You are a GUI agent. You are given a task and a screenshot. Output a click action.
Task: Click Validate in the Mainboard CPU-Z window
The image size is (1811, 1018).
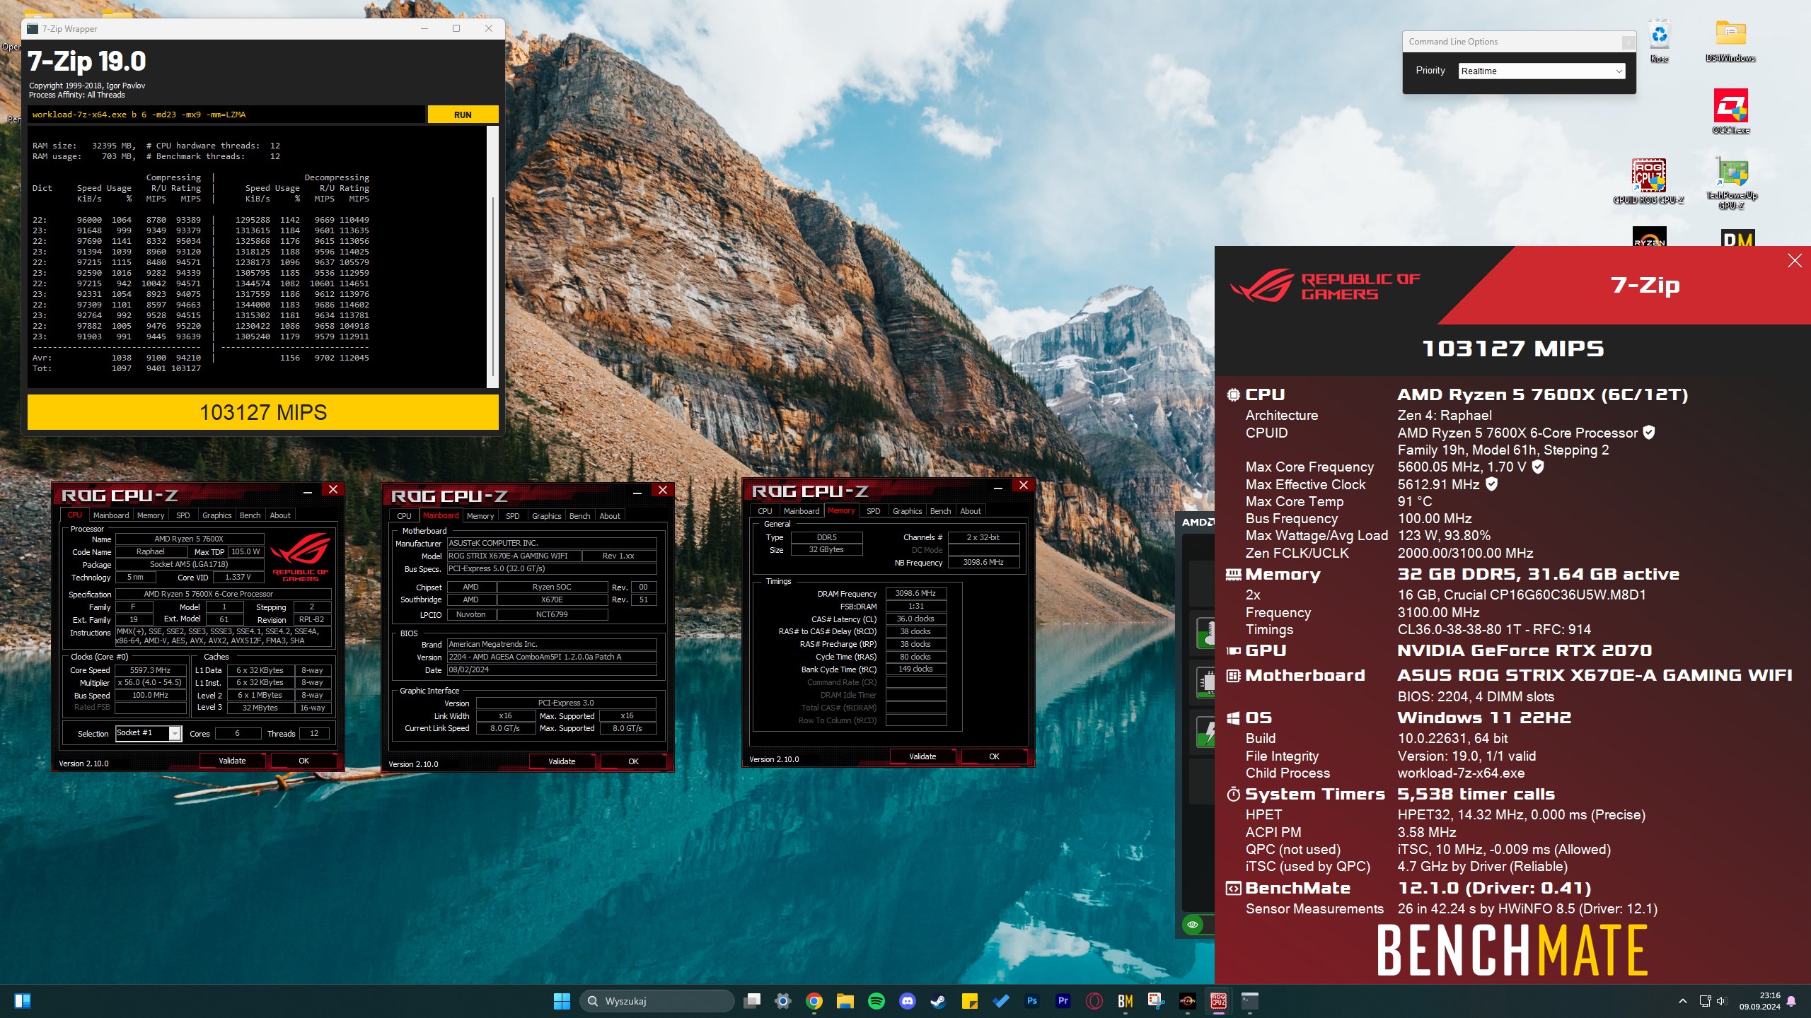[562, 761]
